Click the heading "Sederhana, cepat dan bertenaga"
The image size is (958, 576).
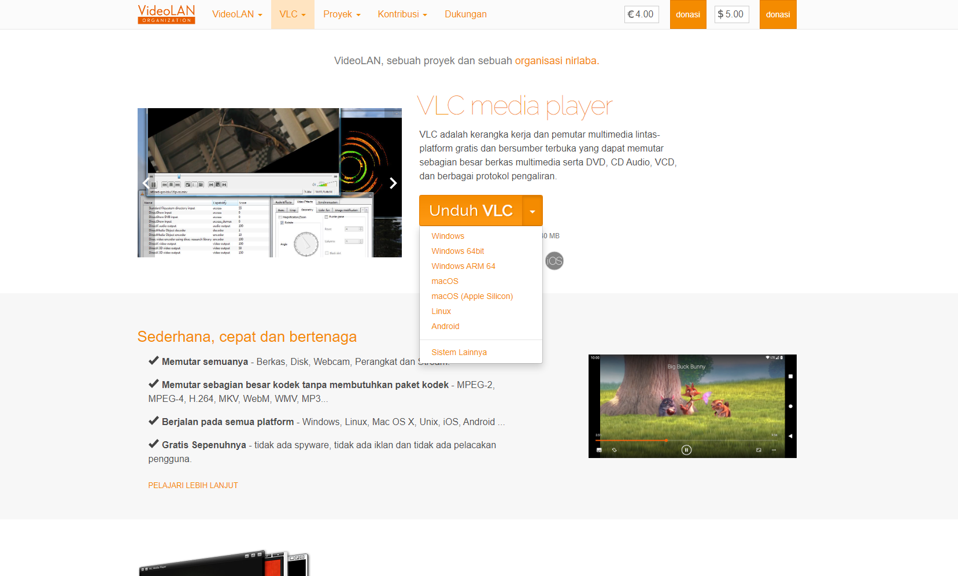(x=247, y=337)
